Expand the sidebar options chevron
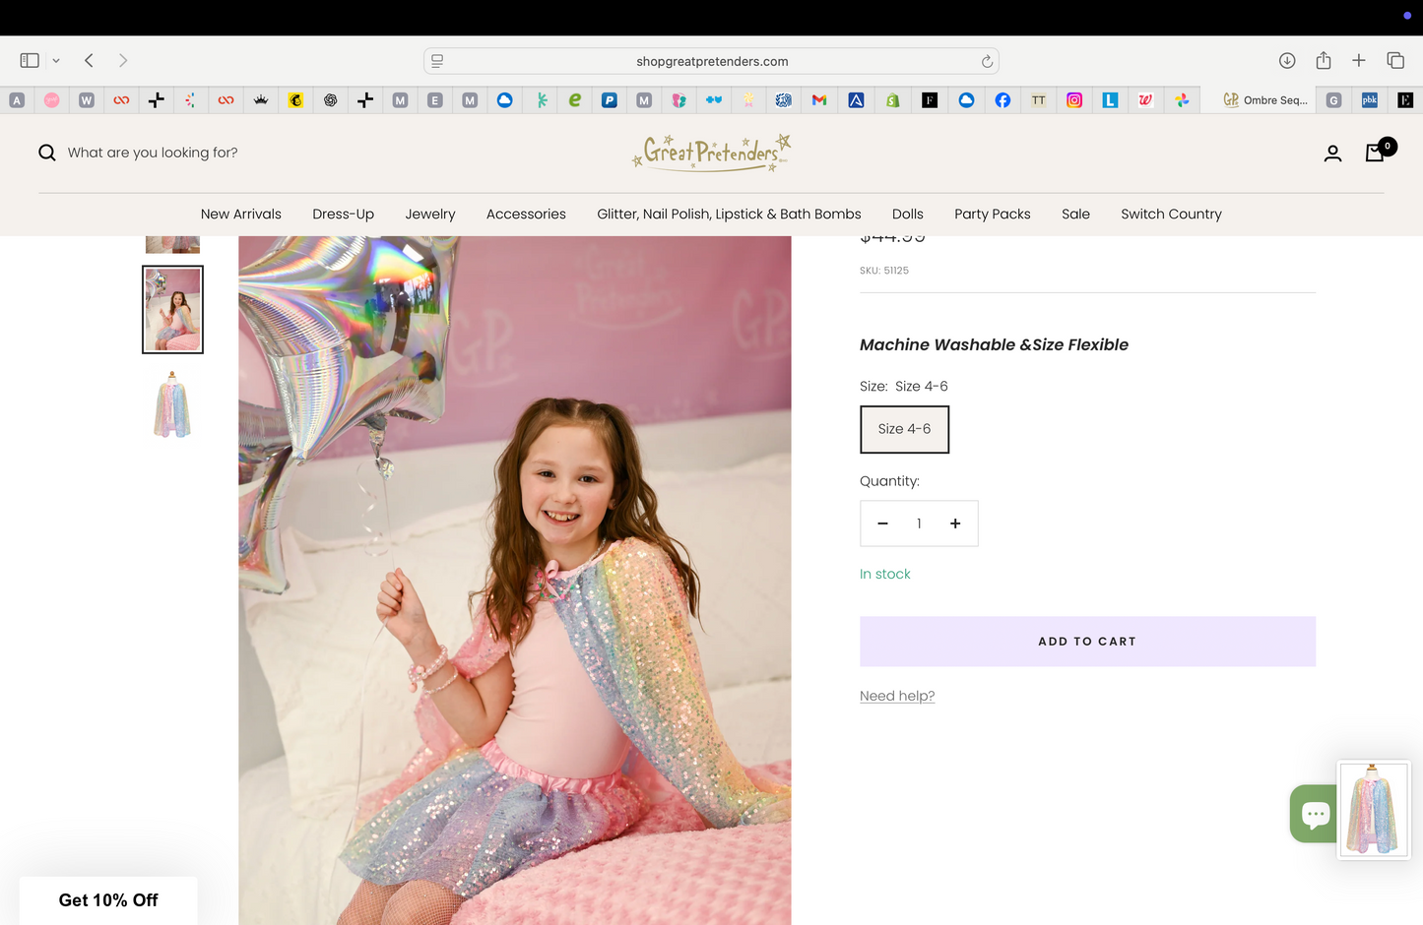The width and height of the screenshot is (1423, 925). [x=56, y=61]
